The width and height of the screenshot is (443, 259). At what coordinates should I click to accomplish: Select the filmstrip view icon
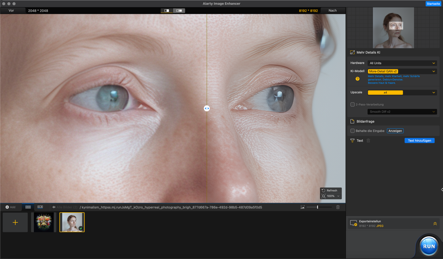pyautogui.click(x=40, y=207)
